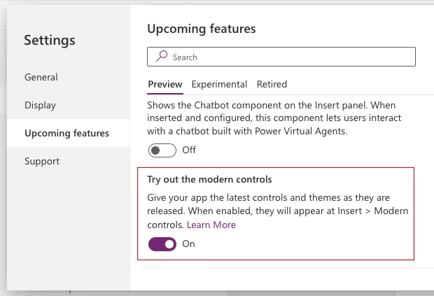Image resolution: width=434 pixels, height=296 pixels.
Task: Go to the Support settings section
Action: [42, 161]
